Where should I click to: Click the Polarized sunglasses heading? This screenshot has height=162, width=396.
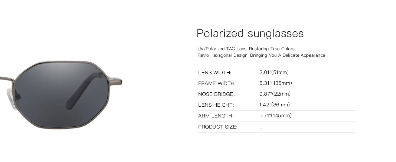click(250, 33)
